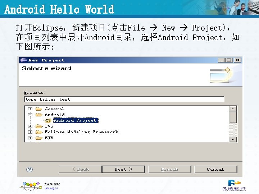Open help via question mark icon

click(29, 170)
